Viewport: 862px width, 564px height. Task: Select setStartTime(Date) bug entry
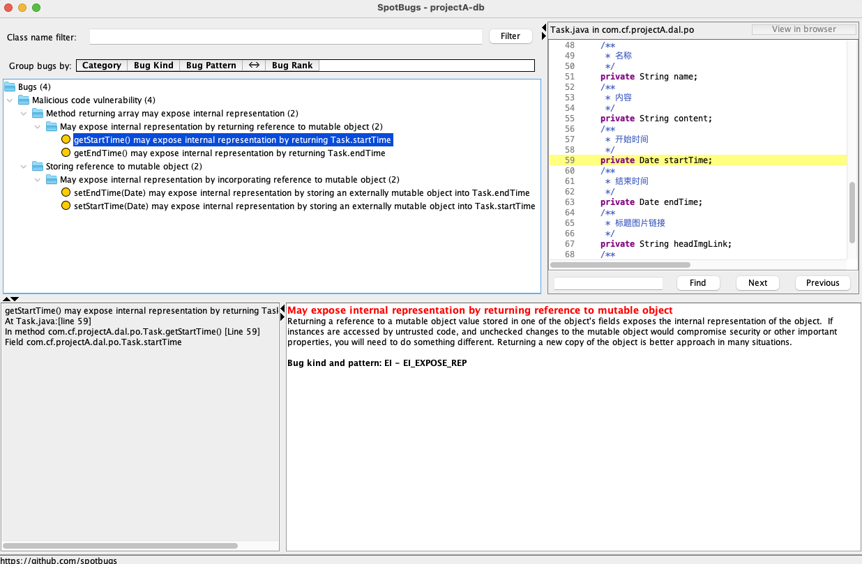tap(304, 206)
